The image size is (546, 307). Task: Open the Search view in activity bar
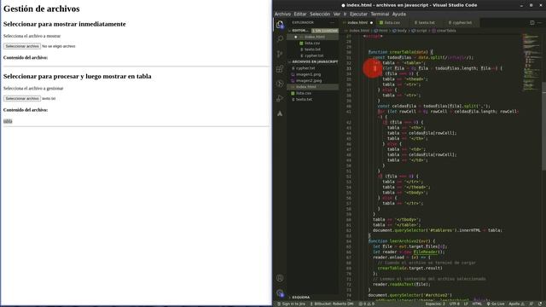click(x=280, y=39)
